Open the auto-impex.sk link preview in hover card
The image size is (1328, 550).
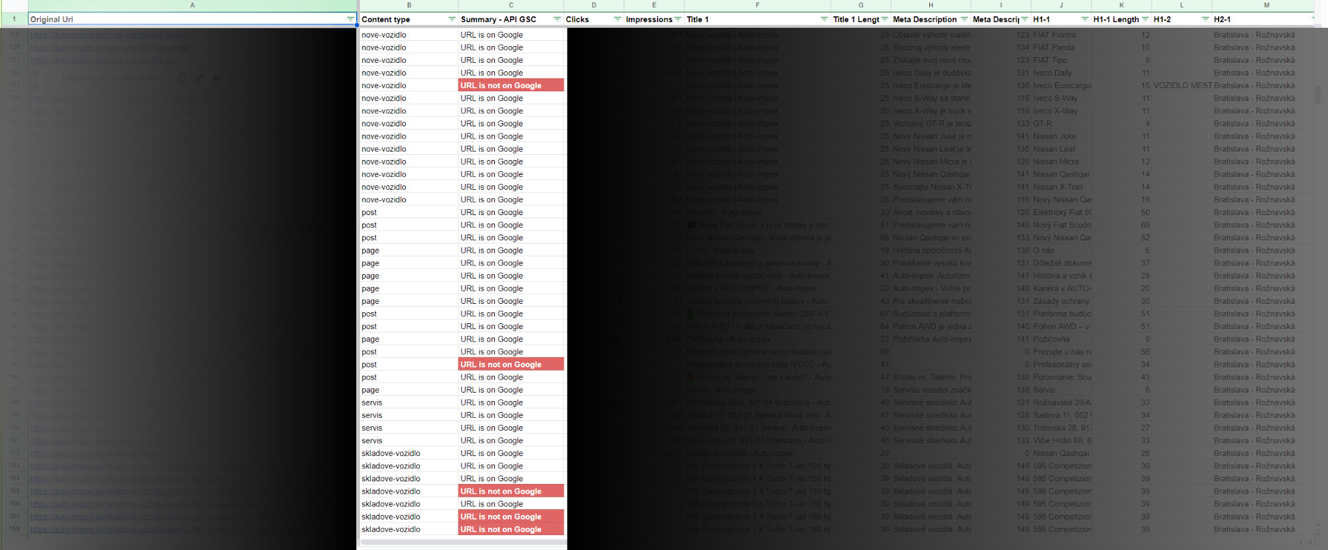tap(115, 78)
